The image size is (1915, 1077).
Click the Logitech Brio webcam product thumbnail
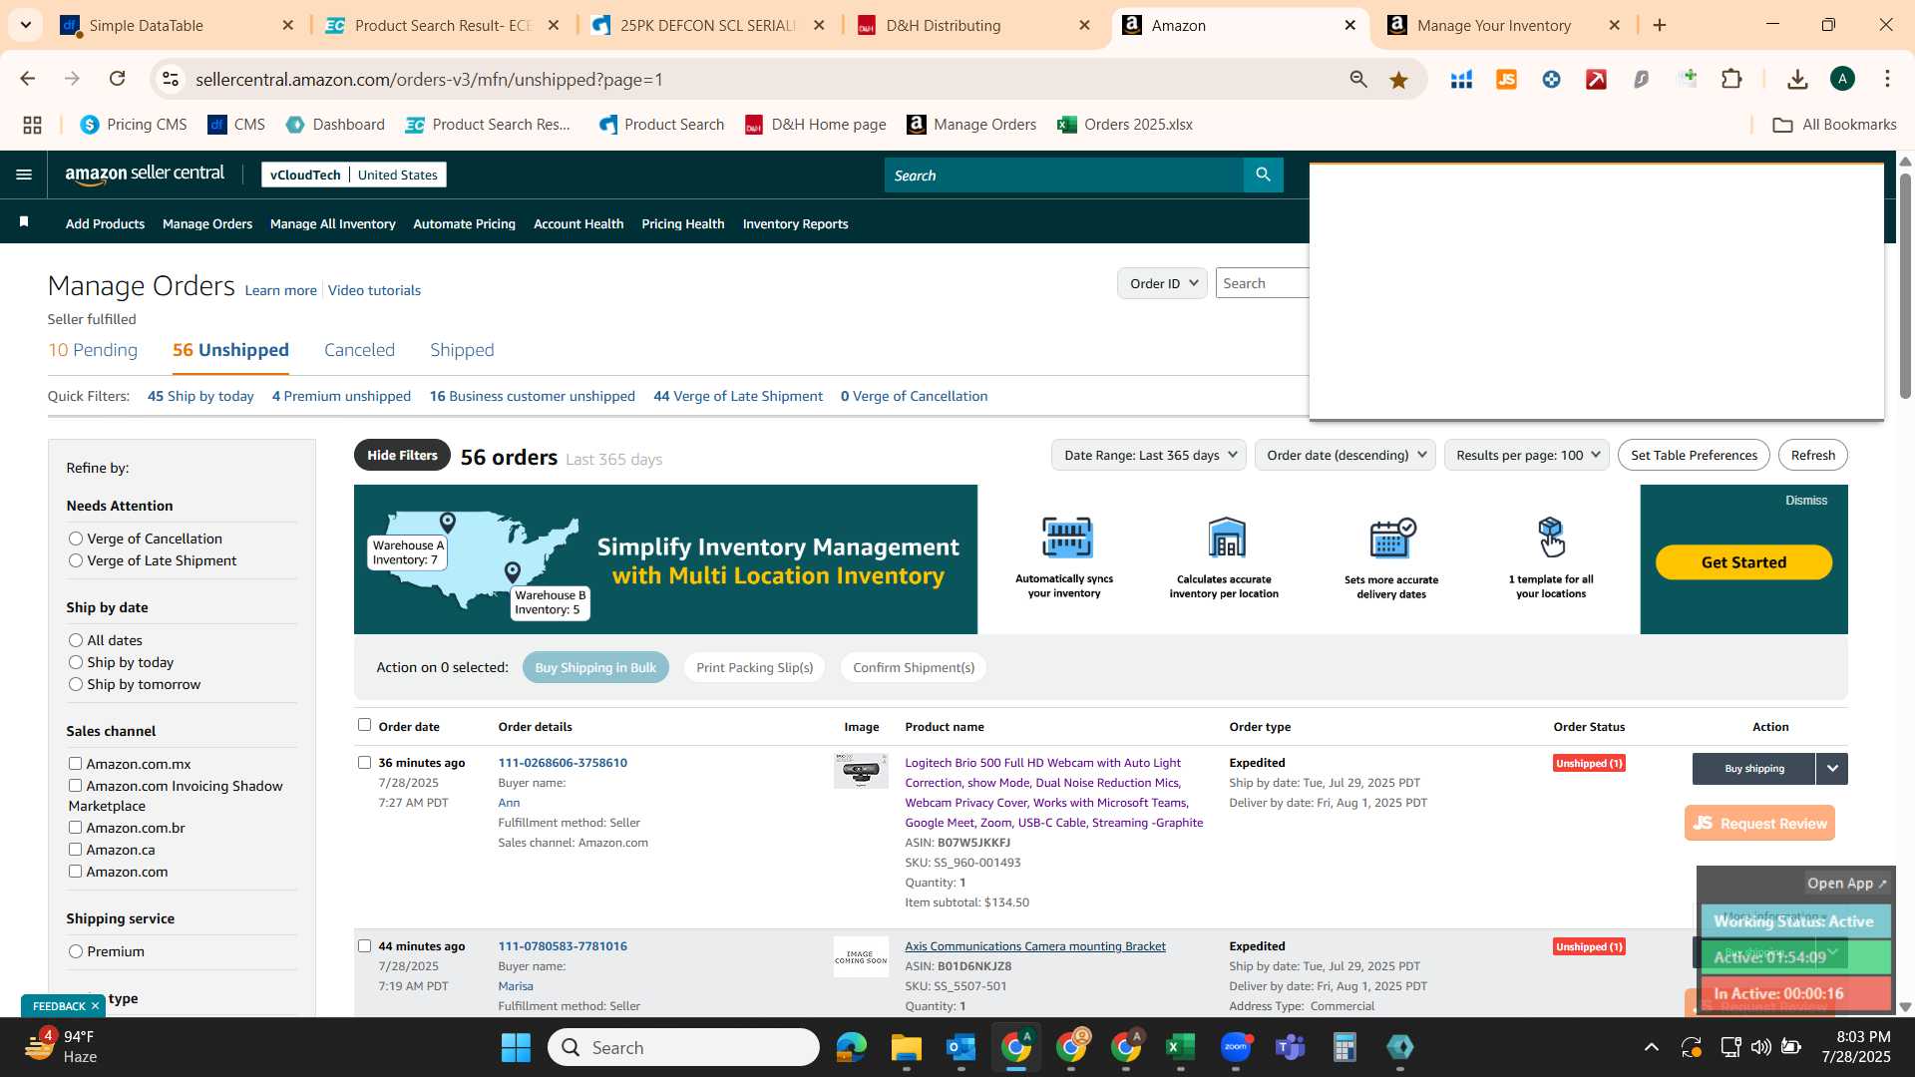pyautogui.click(x=861, y=771)
